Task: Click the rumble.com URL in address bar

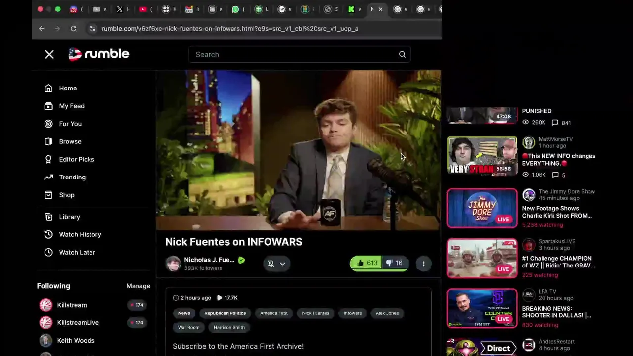Action: tap(229, 29)
